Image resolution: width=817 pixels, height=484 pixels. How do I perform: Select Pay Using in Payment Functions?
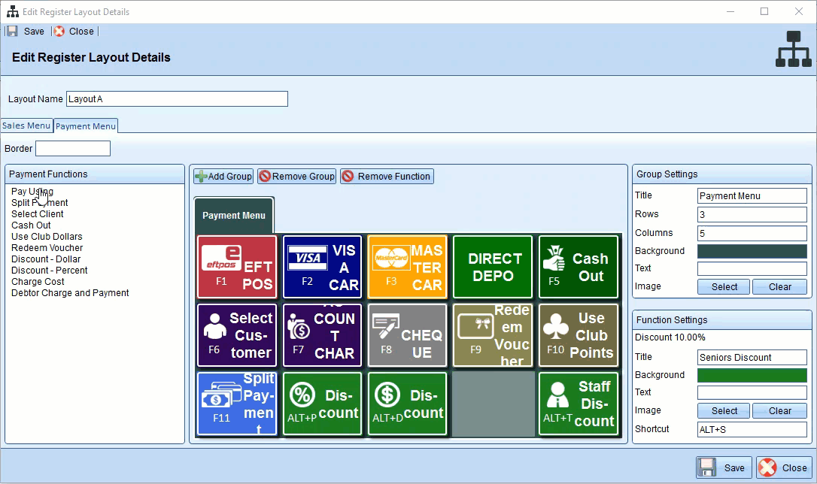pos(32,192)
